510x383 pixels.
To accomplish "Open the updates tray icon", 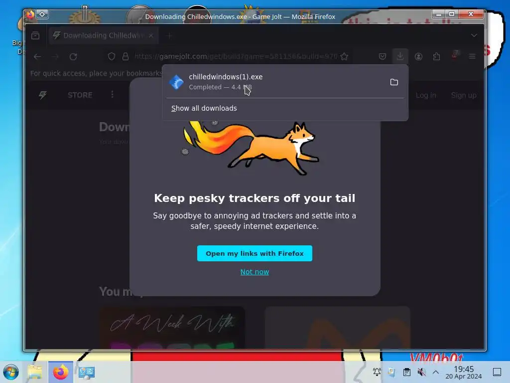I will (391, 372).
